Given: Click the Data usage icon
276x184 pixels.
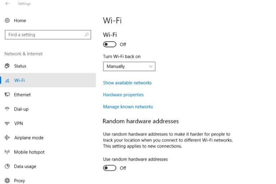Looking at the screenshot, I should 7,166.
